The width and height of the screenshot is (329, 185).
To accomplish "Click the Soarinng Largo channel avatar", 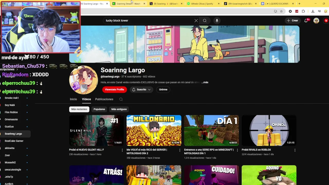I will pos(83,80).
